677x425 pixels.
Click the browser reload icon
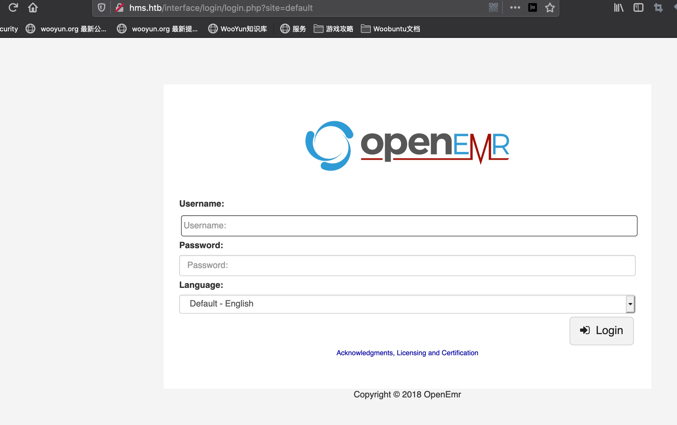click(x=13, y=7)
